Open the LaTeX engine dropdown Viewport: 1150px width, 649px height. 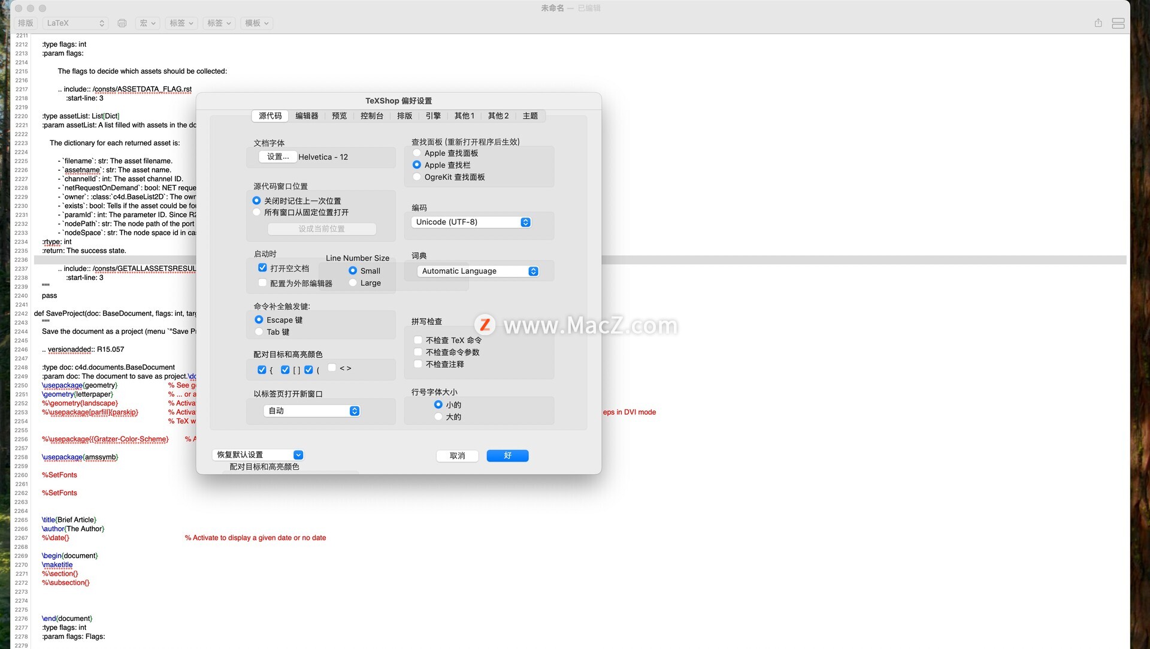75,23
